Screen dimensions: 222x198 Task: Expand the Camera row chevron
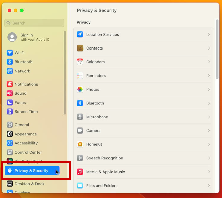click(x=209, y=131)
